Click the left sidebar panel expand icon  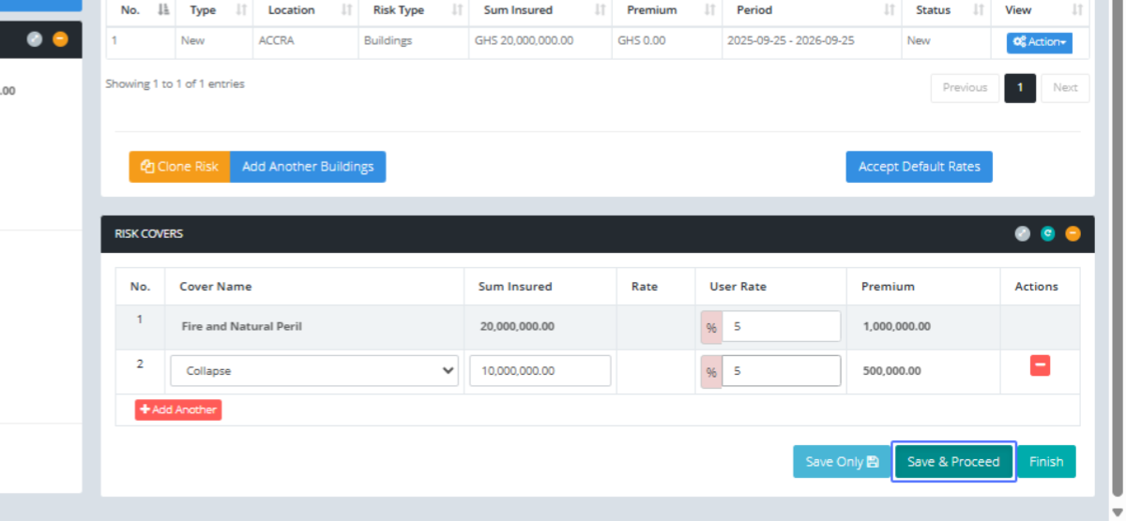(x=35, y=39)
